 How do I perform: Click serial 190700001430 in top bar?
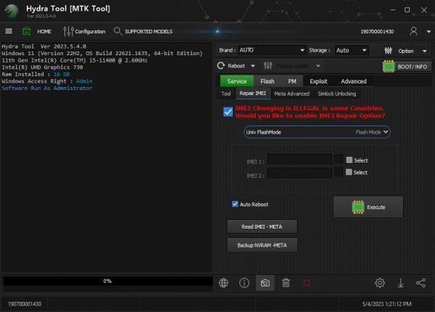click(377, 32)
